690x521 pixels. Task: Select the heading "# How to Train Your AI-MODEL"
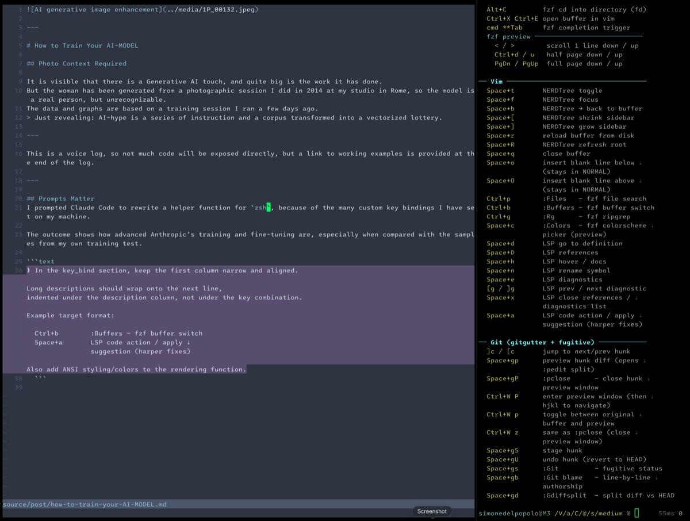click(82, 45)
